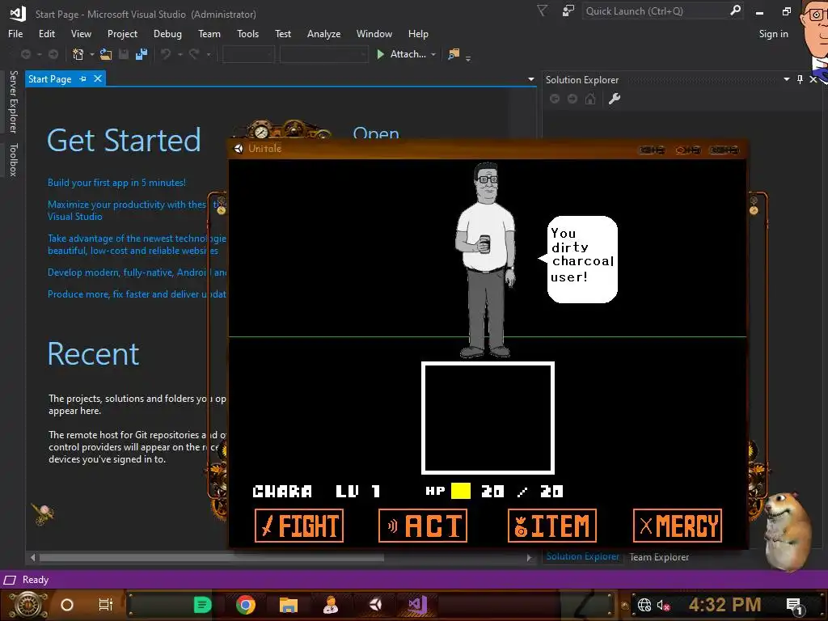Click Solution Explorer back arrow icon
This screenshot has width=828, height=621.
coord(555,99)
